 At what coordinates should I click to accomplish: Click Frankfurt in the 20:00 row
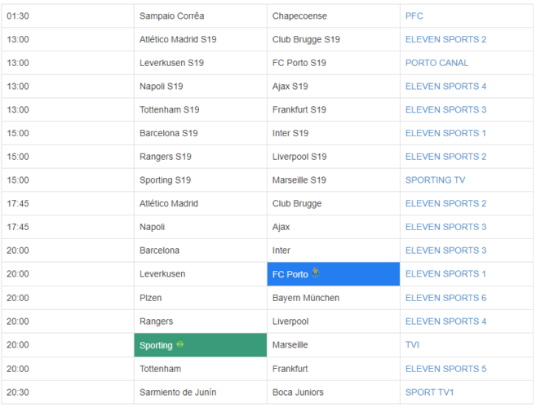point(334,369)
